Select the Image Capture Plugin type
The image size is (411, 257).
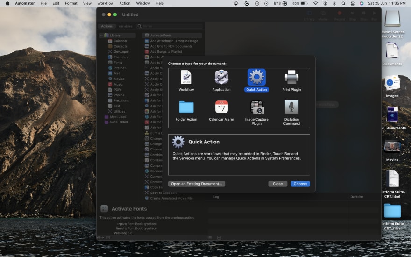[x=256, y=113]
